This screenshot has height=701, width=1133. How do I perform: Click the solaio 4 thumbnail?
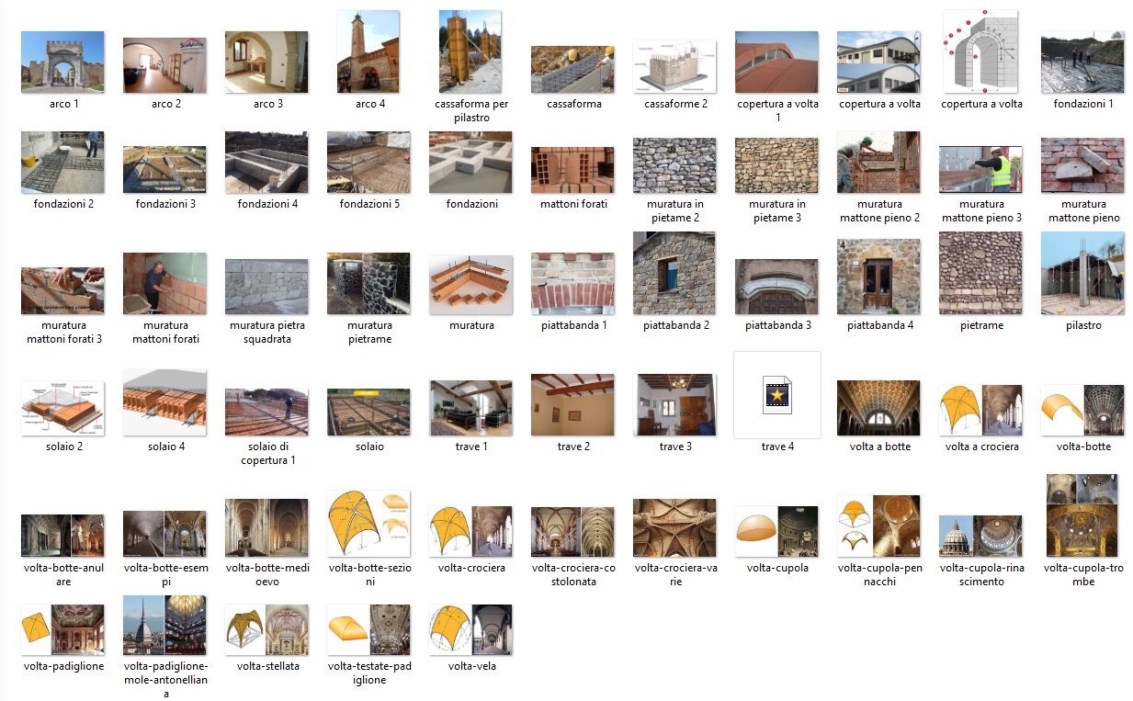(164, 403)
